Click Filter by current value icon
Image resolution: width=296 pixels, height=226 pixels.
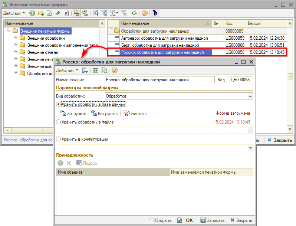point(104,13)
